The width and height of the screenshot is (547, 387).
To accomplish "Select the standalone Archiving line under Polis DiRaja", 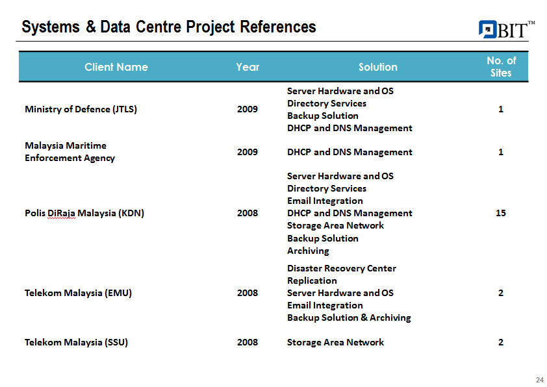I will pyautogui.click(x=308, y=251).
